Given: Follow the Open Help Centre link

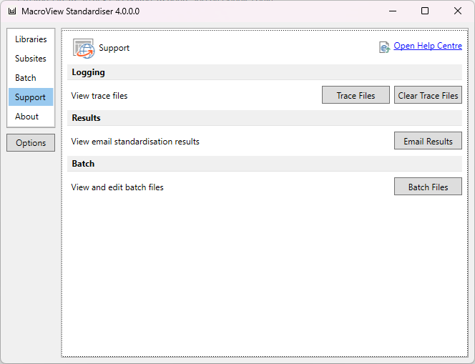Looking at the screenshot, I should (428, 46).
